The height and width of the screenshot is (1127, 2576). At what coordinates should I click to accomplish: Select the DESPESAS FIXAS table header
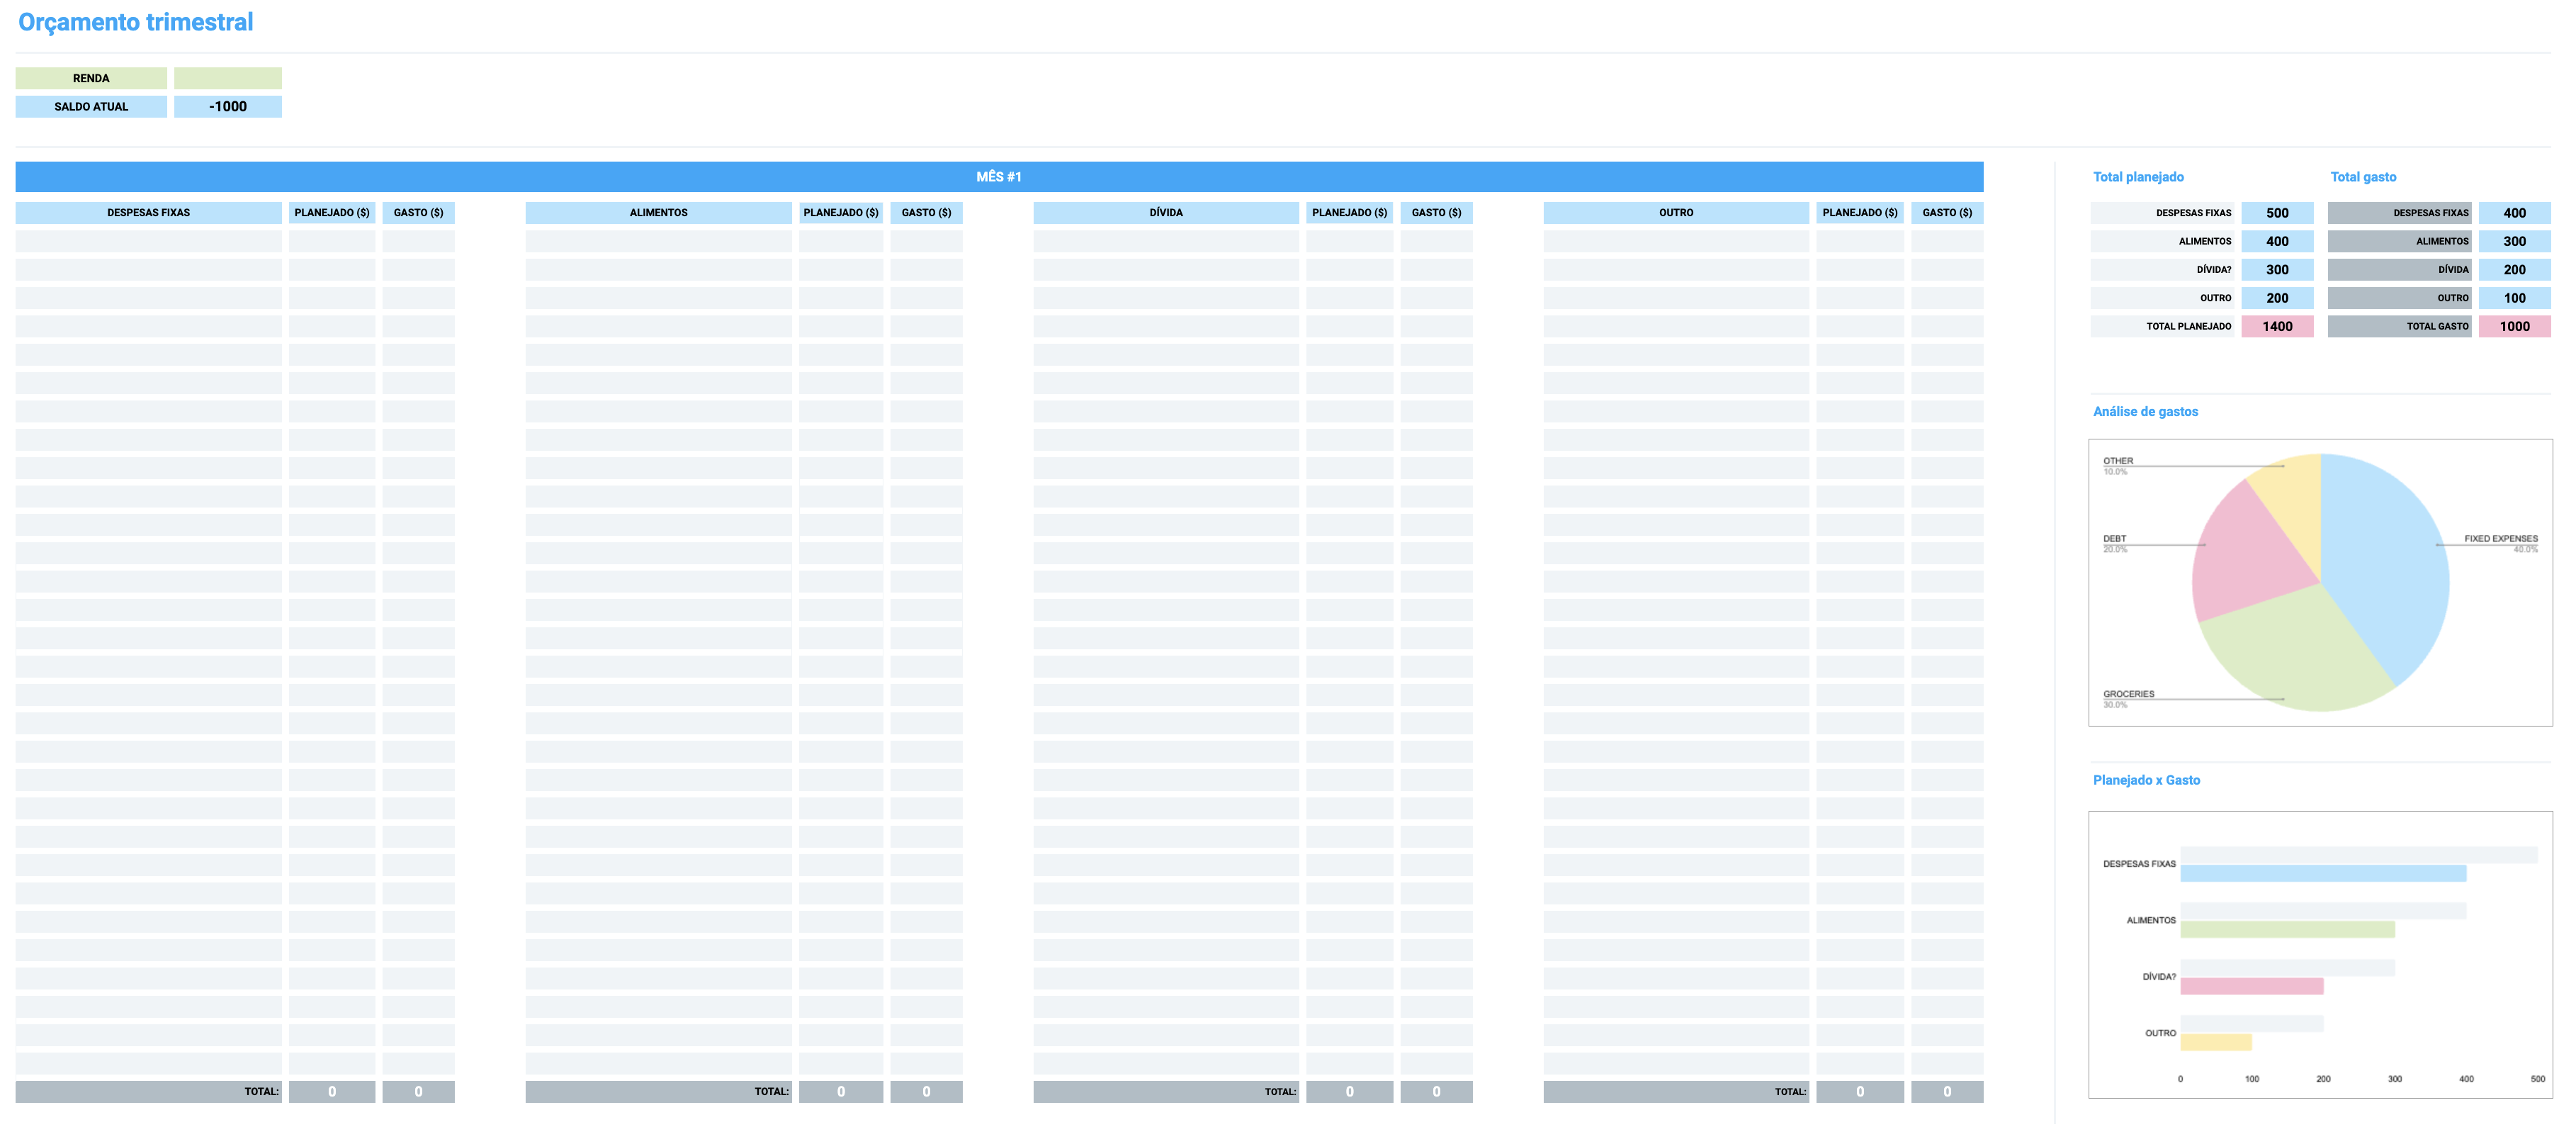coord(149,212)
